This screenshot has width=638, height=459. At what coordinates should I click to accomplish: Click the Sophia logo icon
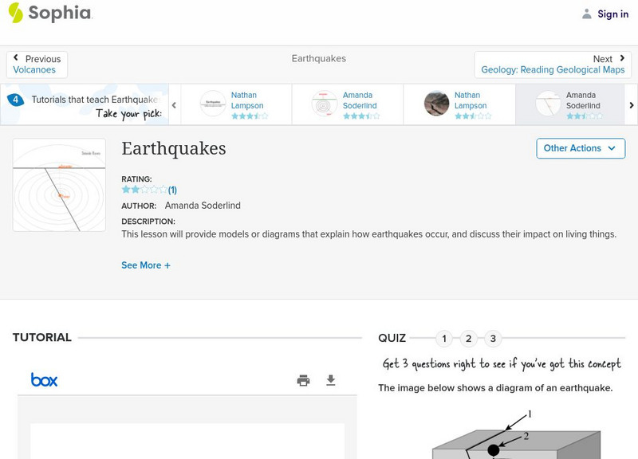point(16,13)
